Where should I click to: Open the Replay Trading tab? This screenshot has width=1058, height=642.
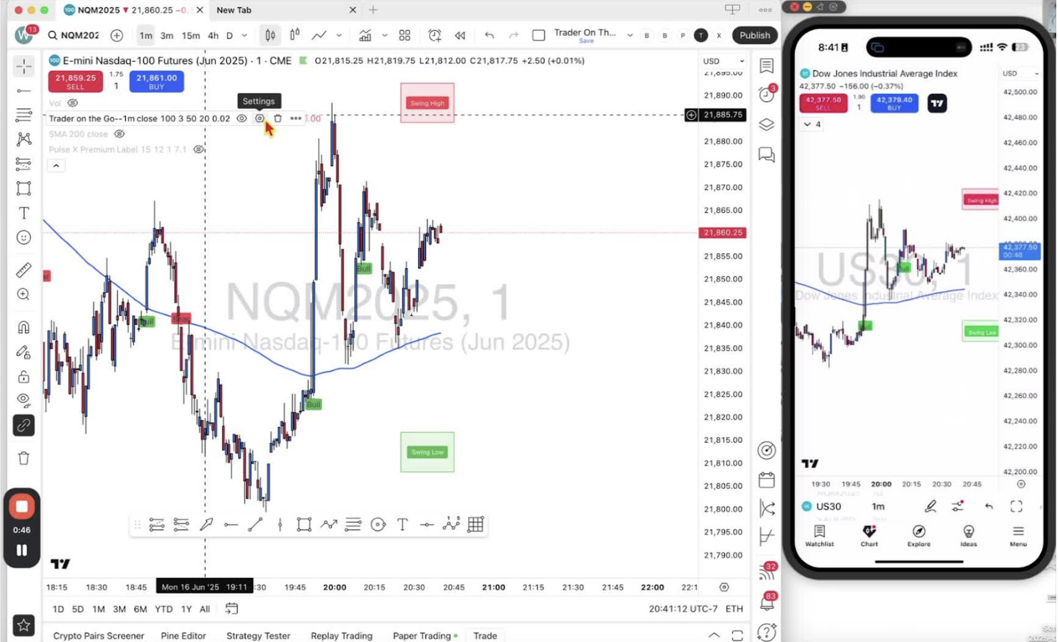(x=341, y=636)
